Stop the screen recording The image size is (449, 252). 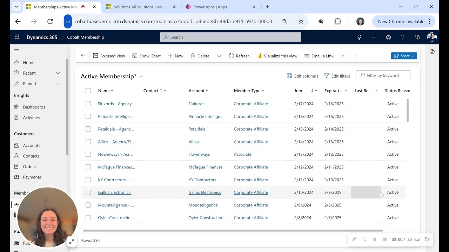point(385,239)
